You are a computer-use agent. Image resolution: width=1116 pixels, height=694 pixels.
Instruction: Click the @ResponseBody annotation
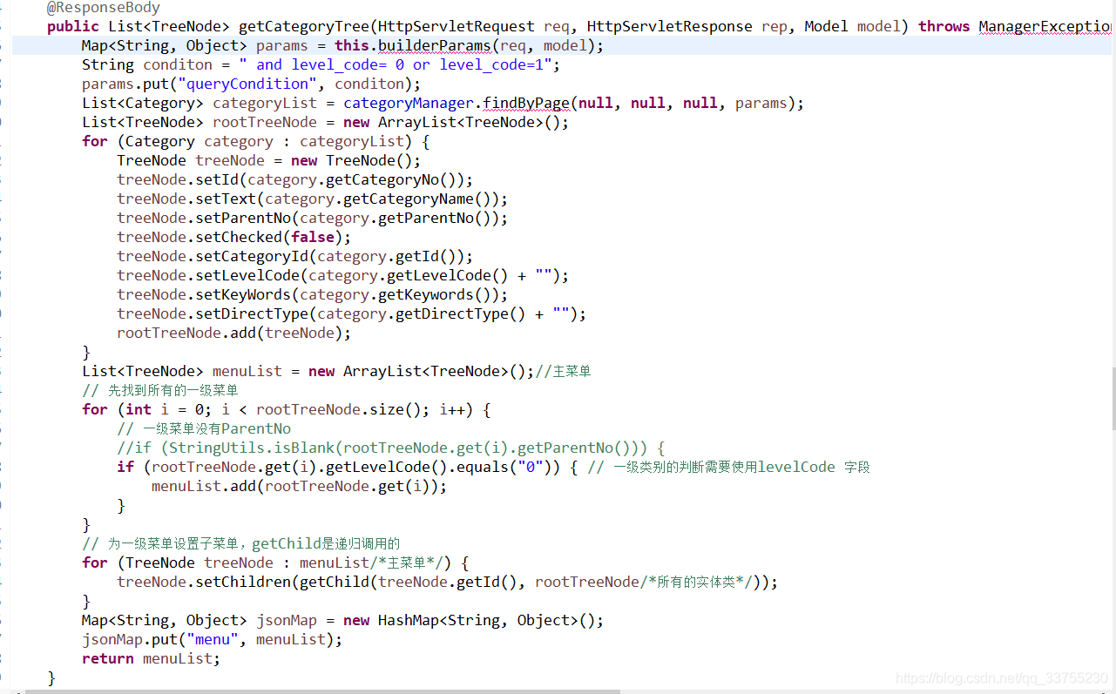pyautogui.click(x=104, y=8)
